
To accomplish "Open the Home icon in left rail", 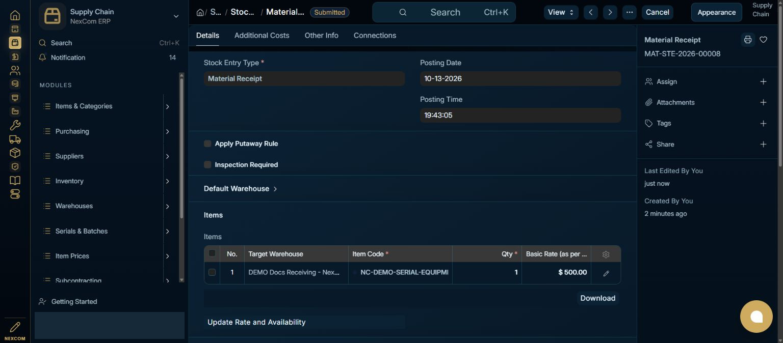I will (x=15, y=15).
